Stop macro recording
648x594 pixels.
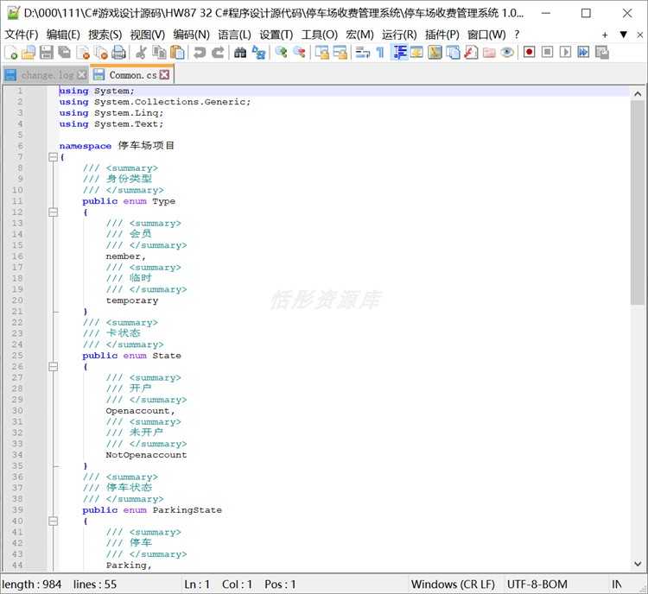[x=548, y=52]
